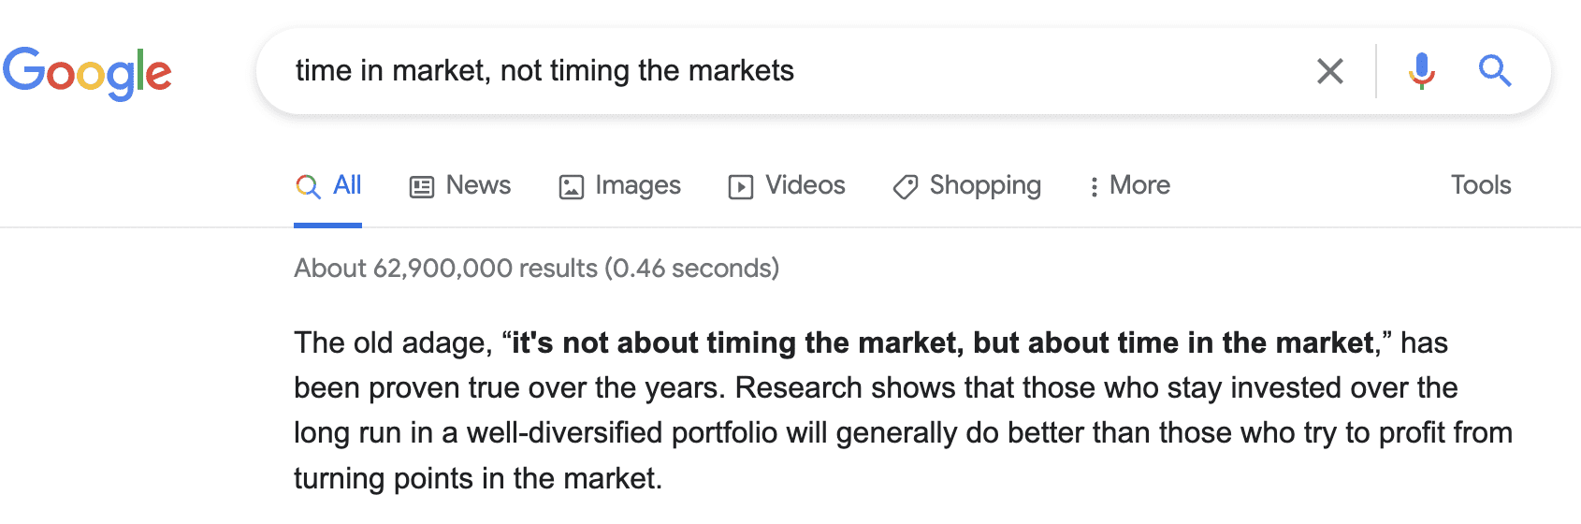The height and width of the screenshot is (524, 1581).
Task: Click the results count text
Action: 536,269
